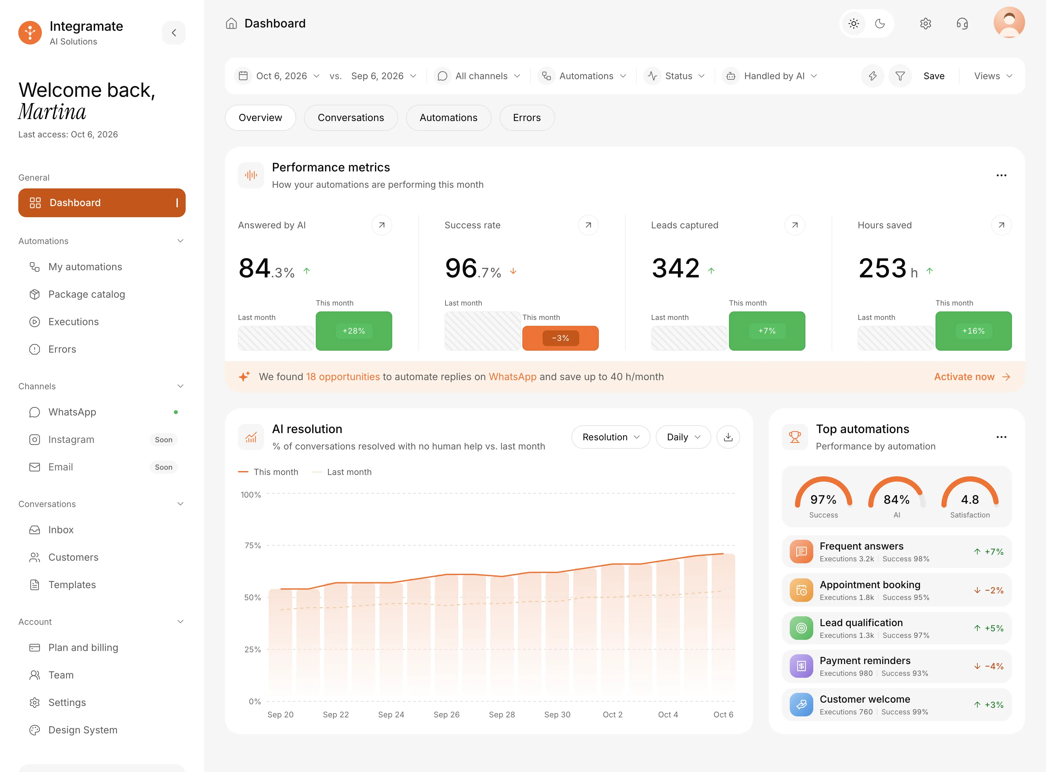The image size is (1046, 772).
Task: Click the home icon beside Dashboard title
Action: pos(231,23)
